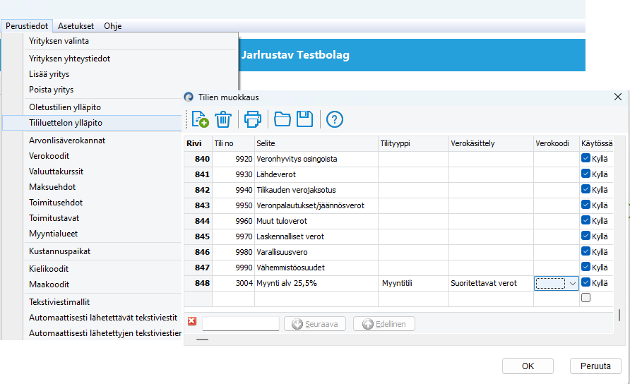This screenshot has width=630, height=384.
Task: Untick Käytössä for row 844
Action: [586, 220]
